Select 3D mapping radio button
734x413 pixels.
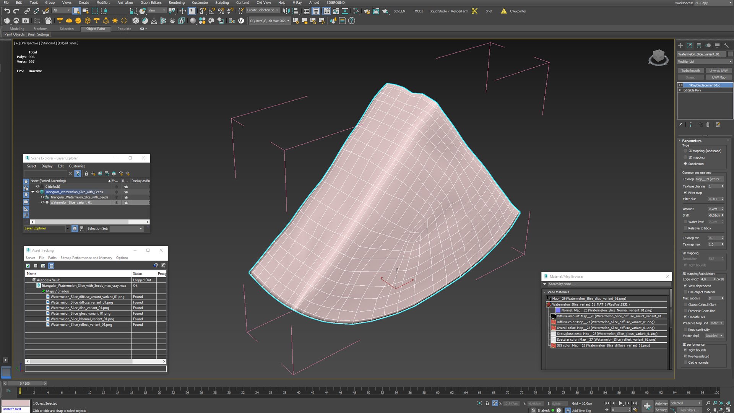pos(685,158)
